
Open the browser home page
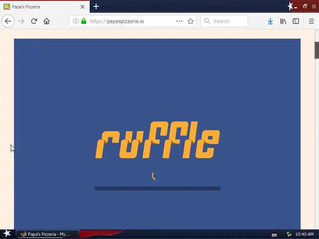(47, 21)
